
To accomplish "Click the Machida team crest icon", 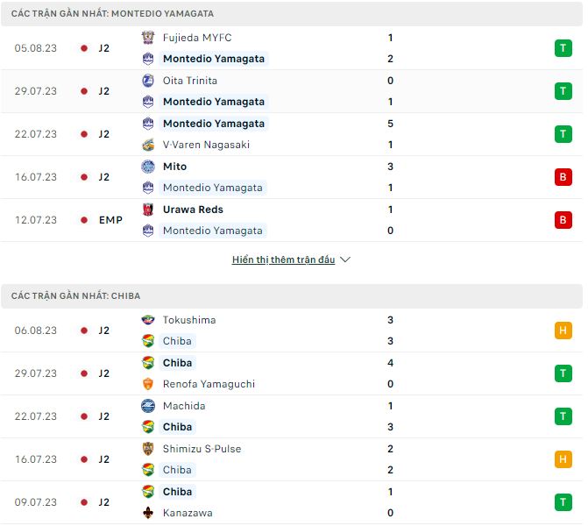I will [x=147, y=406].
